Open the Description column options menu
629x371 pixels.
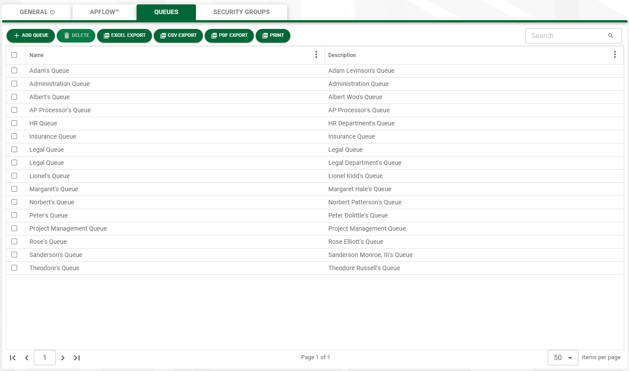pyautogui.click(x=615, y=54)
